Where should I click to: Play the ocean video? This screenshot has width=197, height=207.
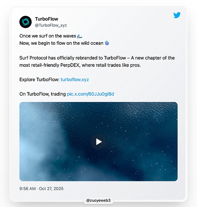click(98, 142)
